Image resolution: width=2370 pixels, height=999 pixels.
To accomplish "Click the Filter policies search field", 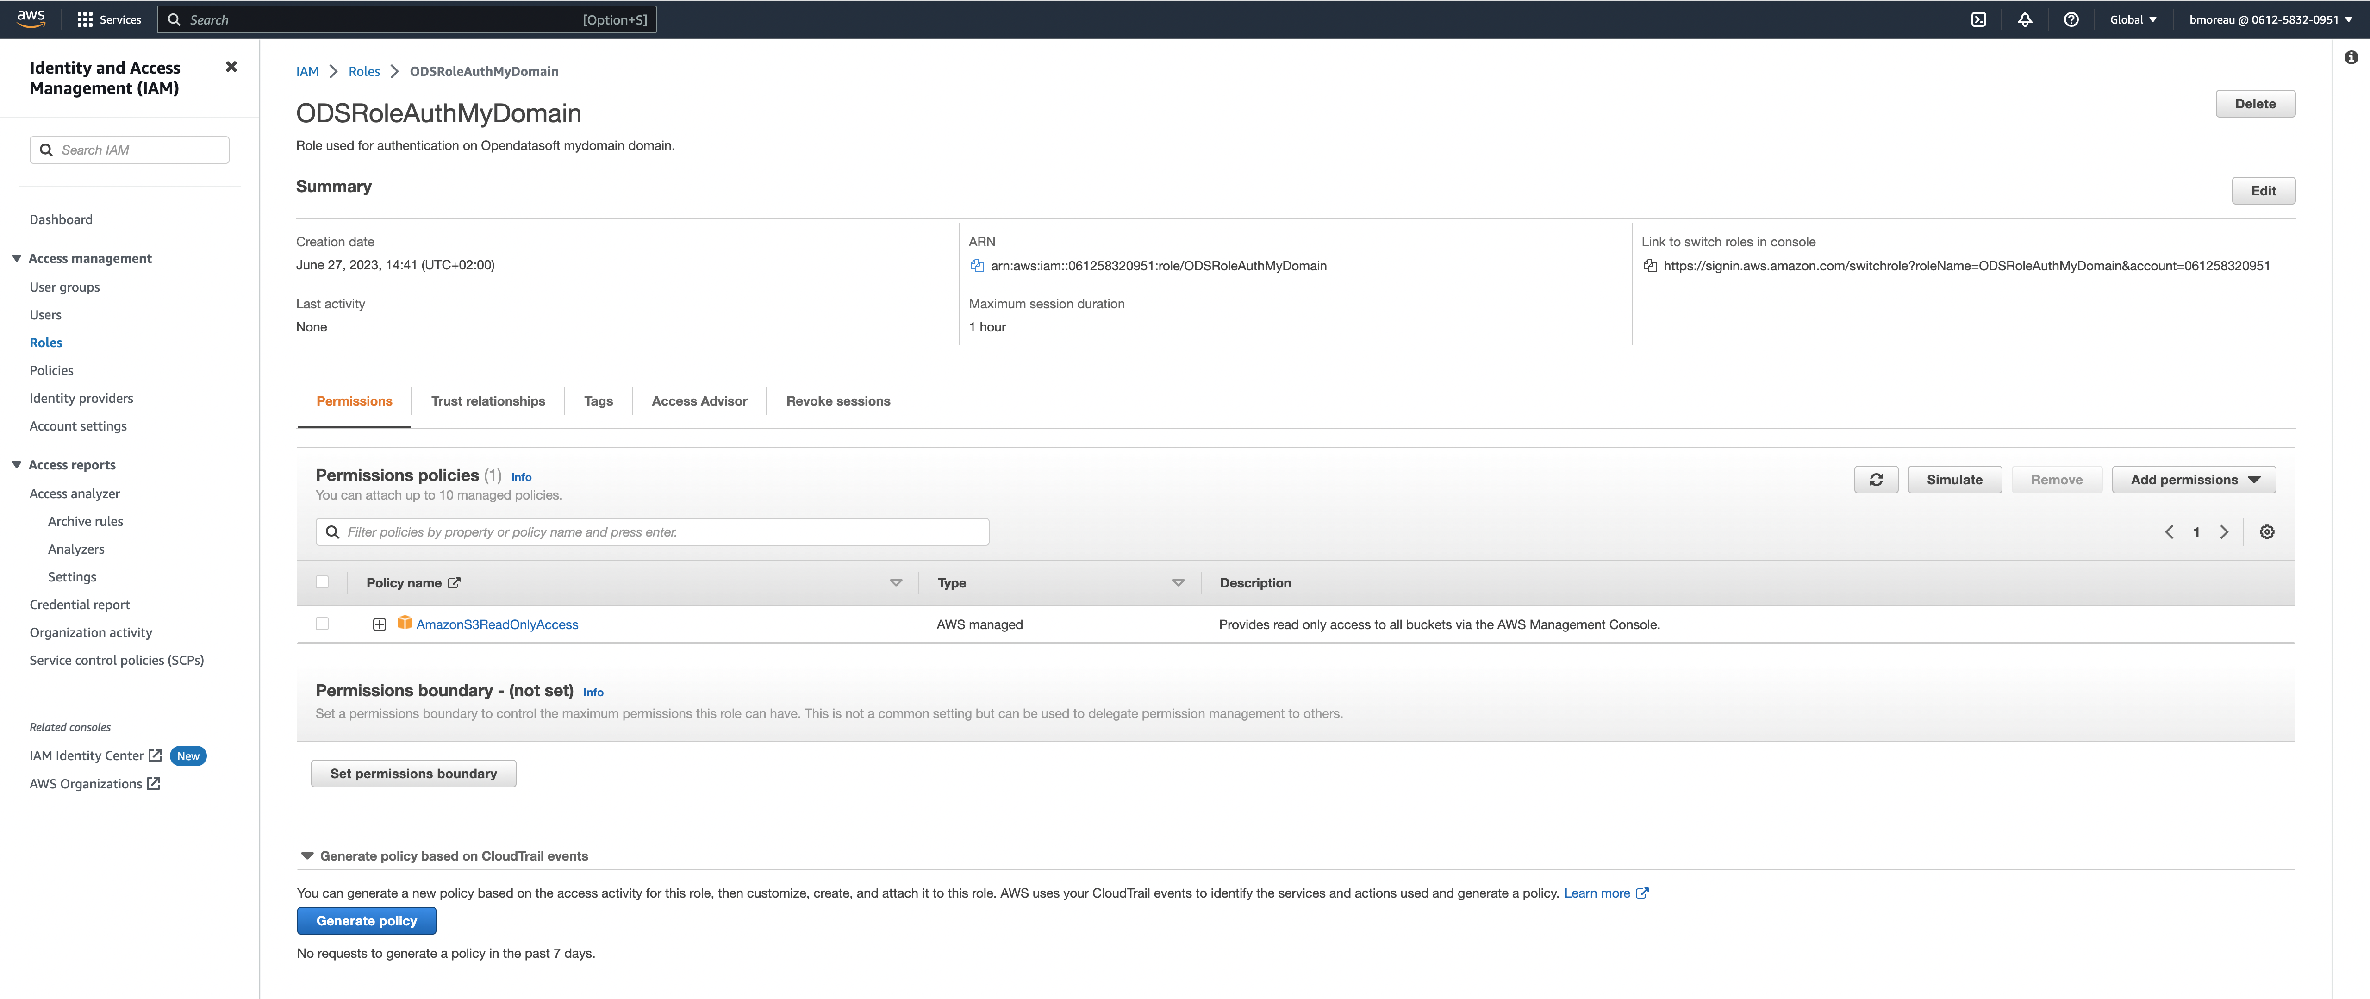I will (662, 532).
